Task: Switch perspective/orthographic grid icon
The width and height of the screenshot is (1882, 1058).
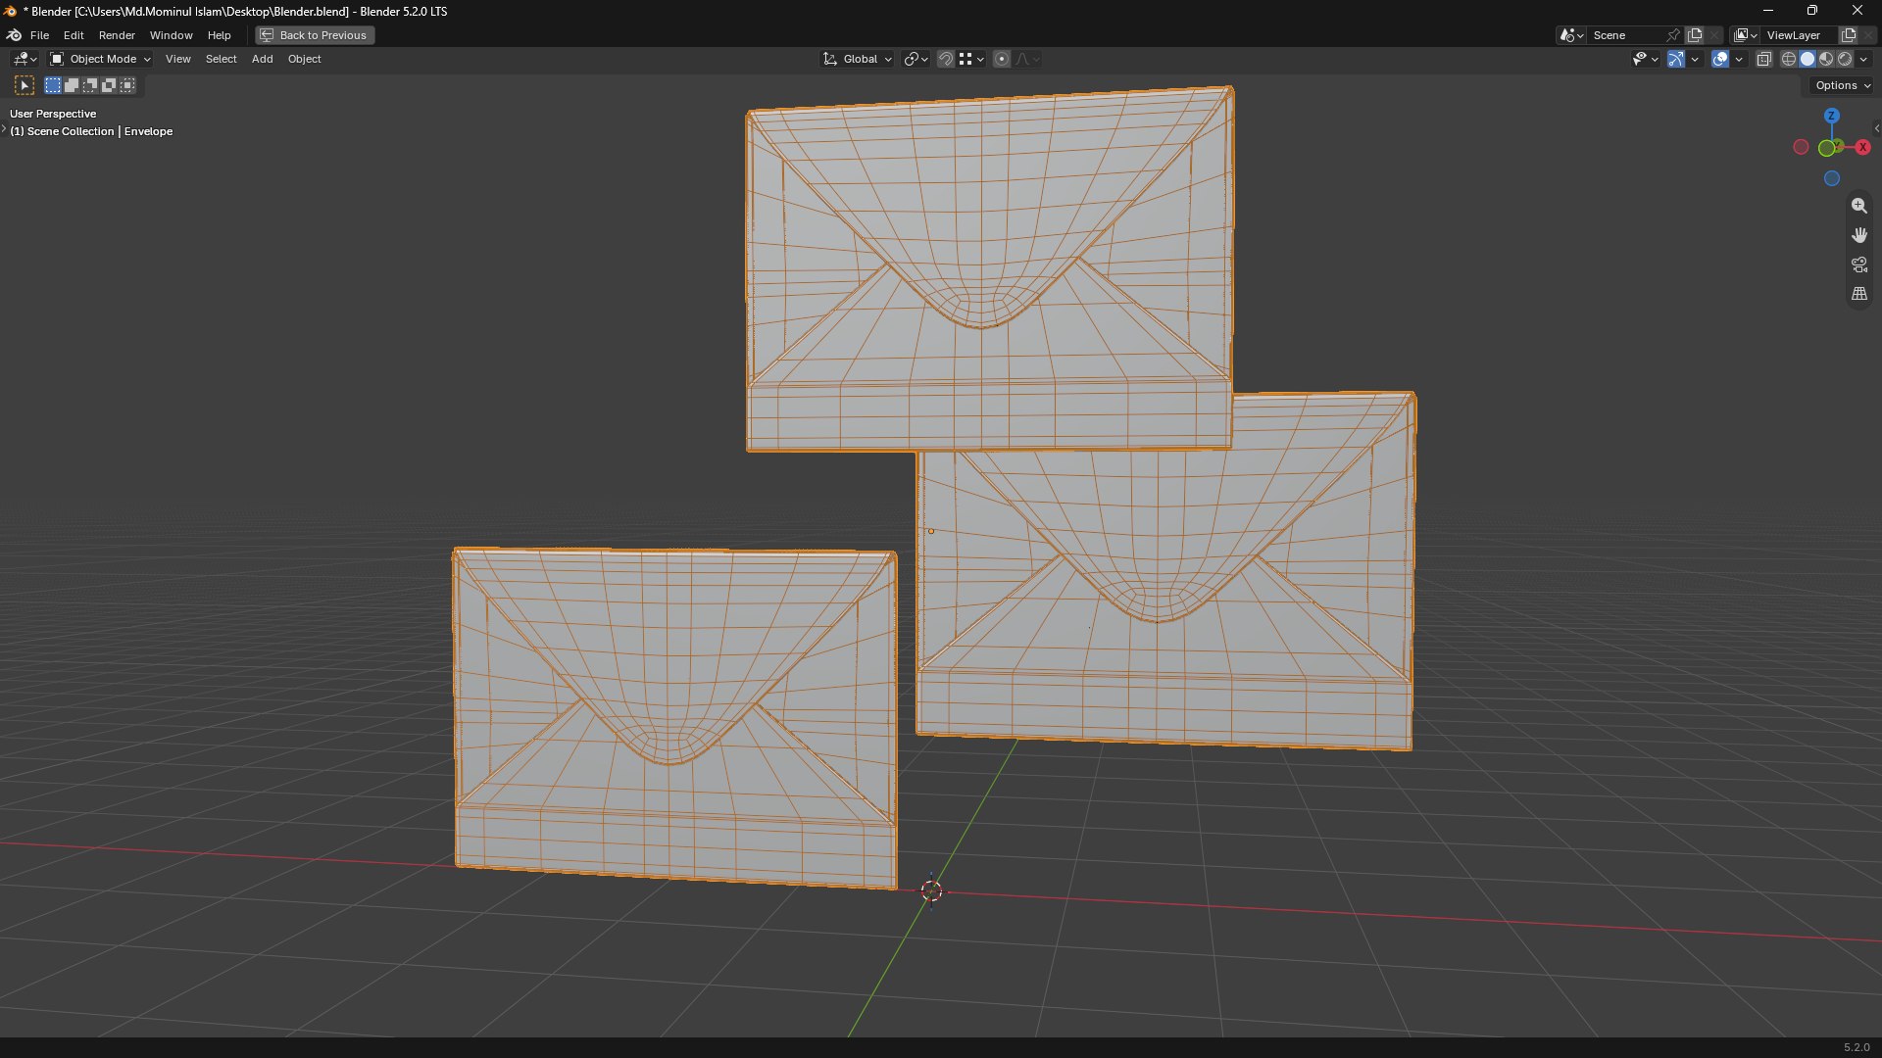Action: [1858, 294]
